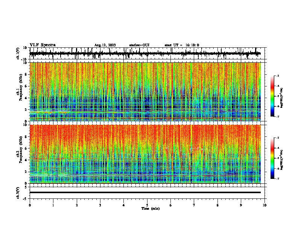Screen dimensions: 298x230
Task: Click the time axis tick label "8"
Action: tap(217, 205)
